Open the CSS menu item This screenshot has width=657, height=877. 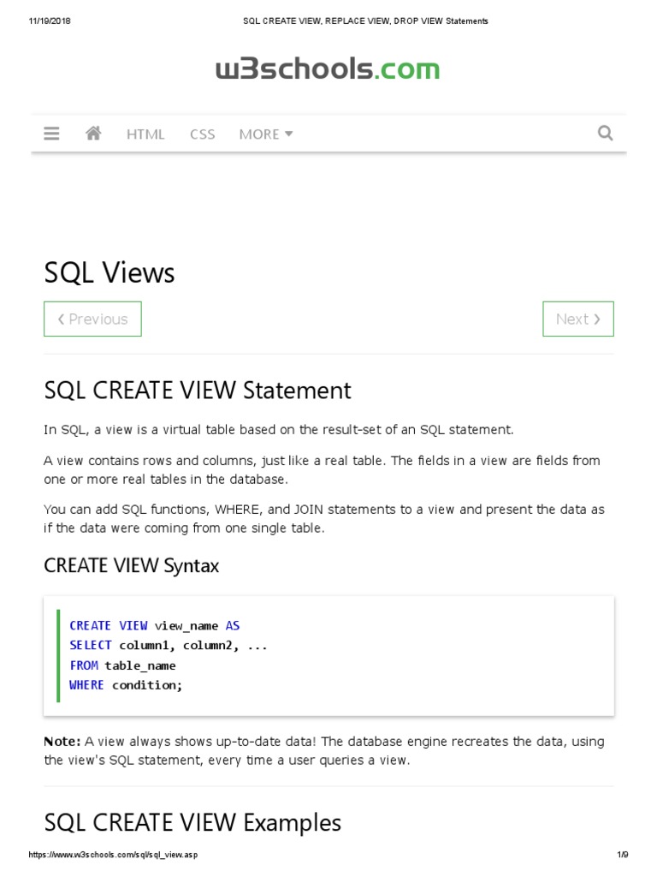tap(202, 134)
